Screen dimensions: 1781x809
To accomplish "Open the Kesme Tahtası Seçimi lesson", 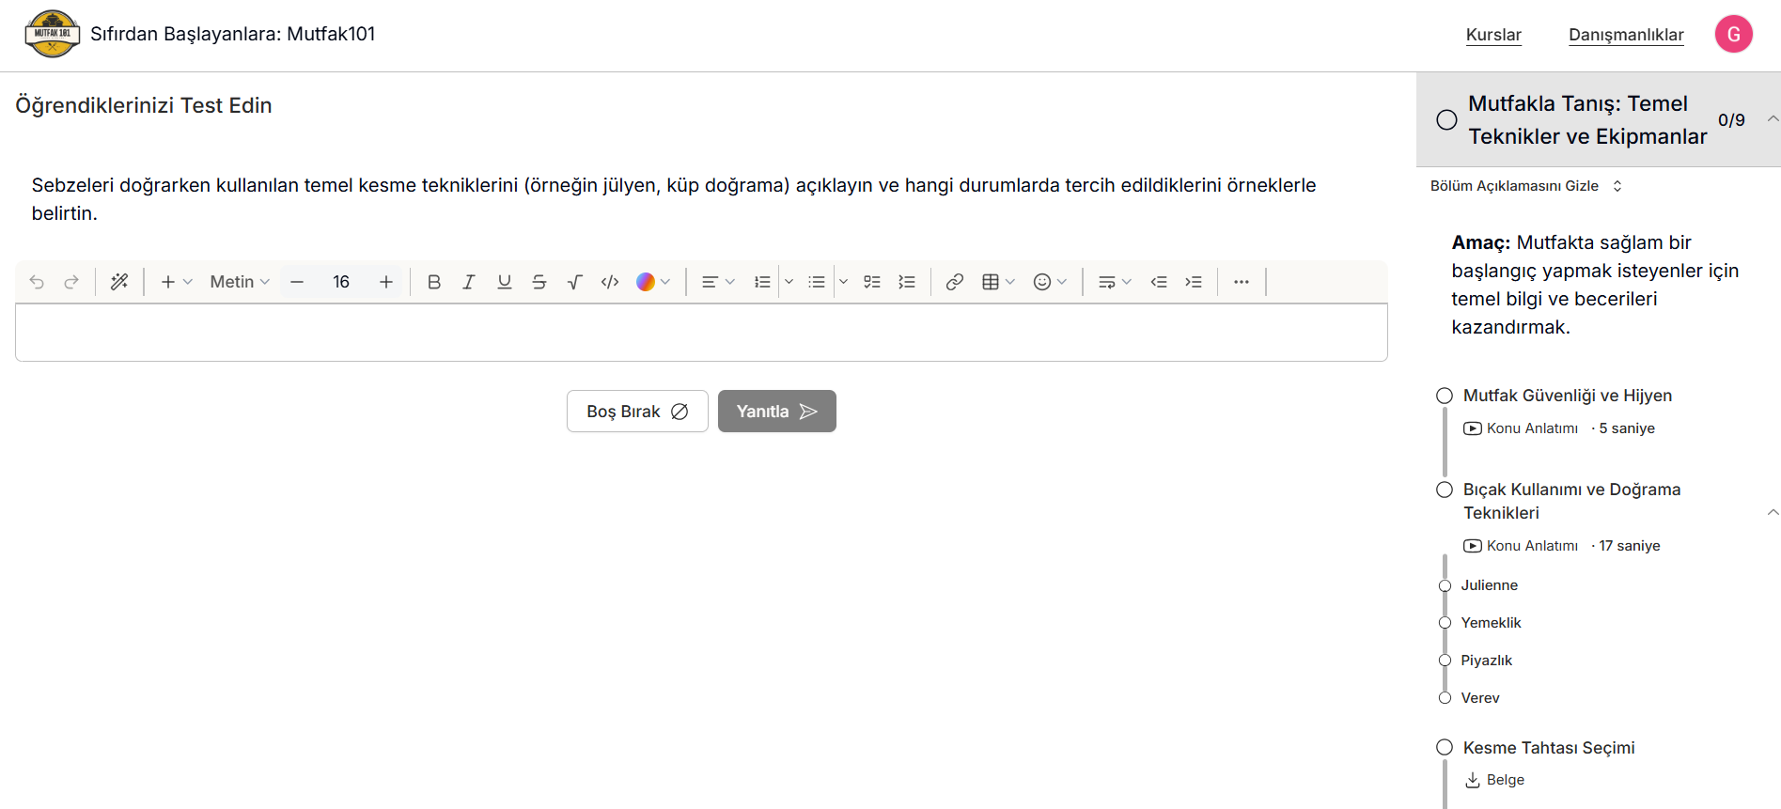I will point(1549,748).
